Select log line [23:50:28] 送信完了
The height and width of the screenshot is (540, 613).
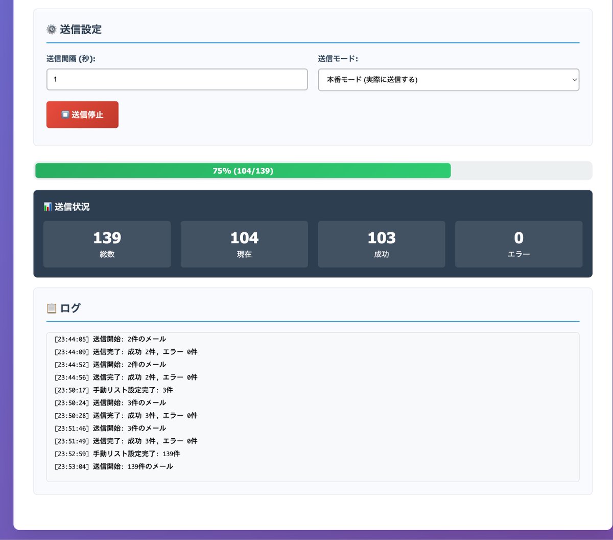point(126,416)
